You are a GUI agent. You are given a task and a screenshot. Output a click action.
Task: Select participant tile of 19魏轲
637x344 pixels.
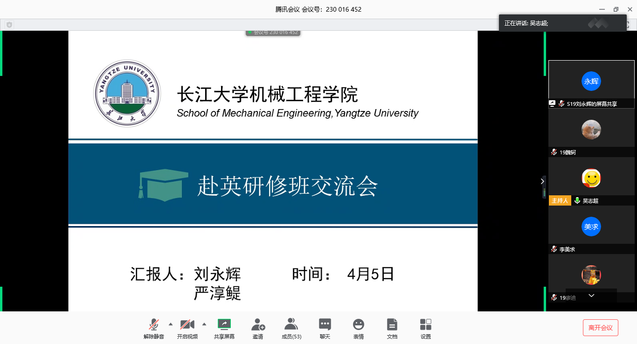pos(591,130)
